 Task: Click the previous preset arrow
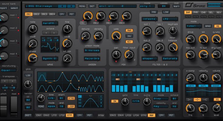62,6
